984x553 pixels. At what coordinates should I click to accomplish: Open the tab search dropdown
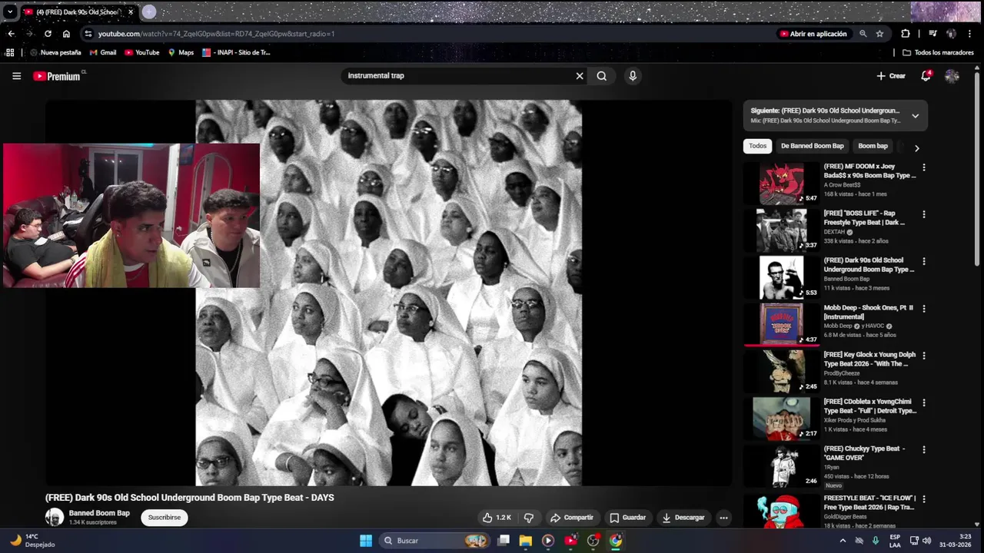point(9,12)
